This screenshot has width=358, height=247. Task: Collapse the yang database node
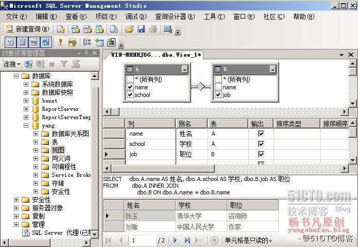pyautogui.click(x=26, y=125)
